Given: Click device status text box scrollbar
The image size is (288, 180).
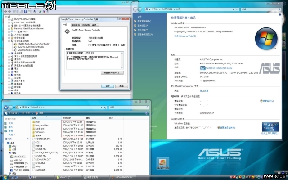Looking at the screenshot, I should pos(122,60).
